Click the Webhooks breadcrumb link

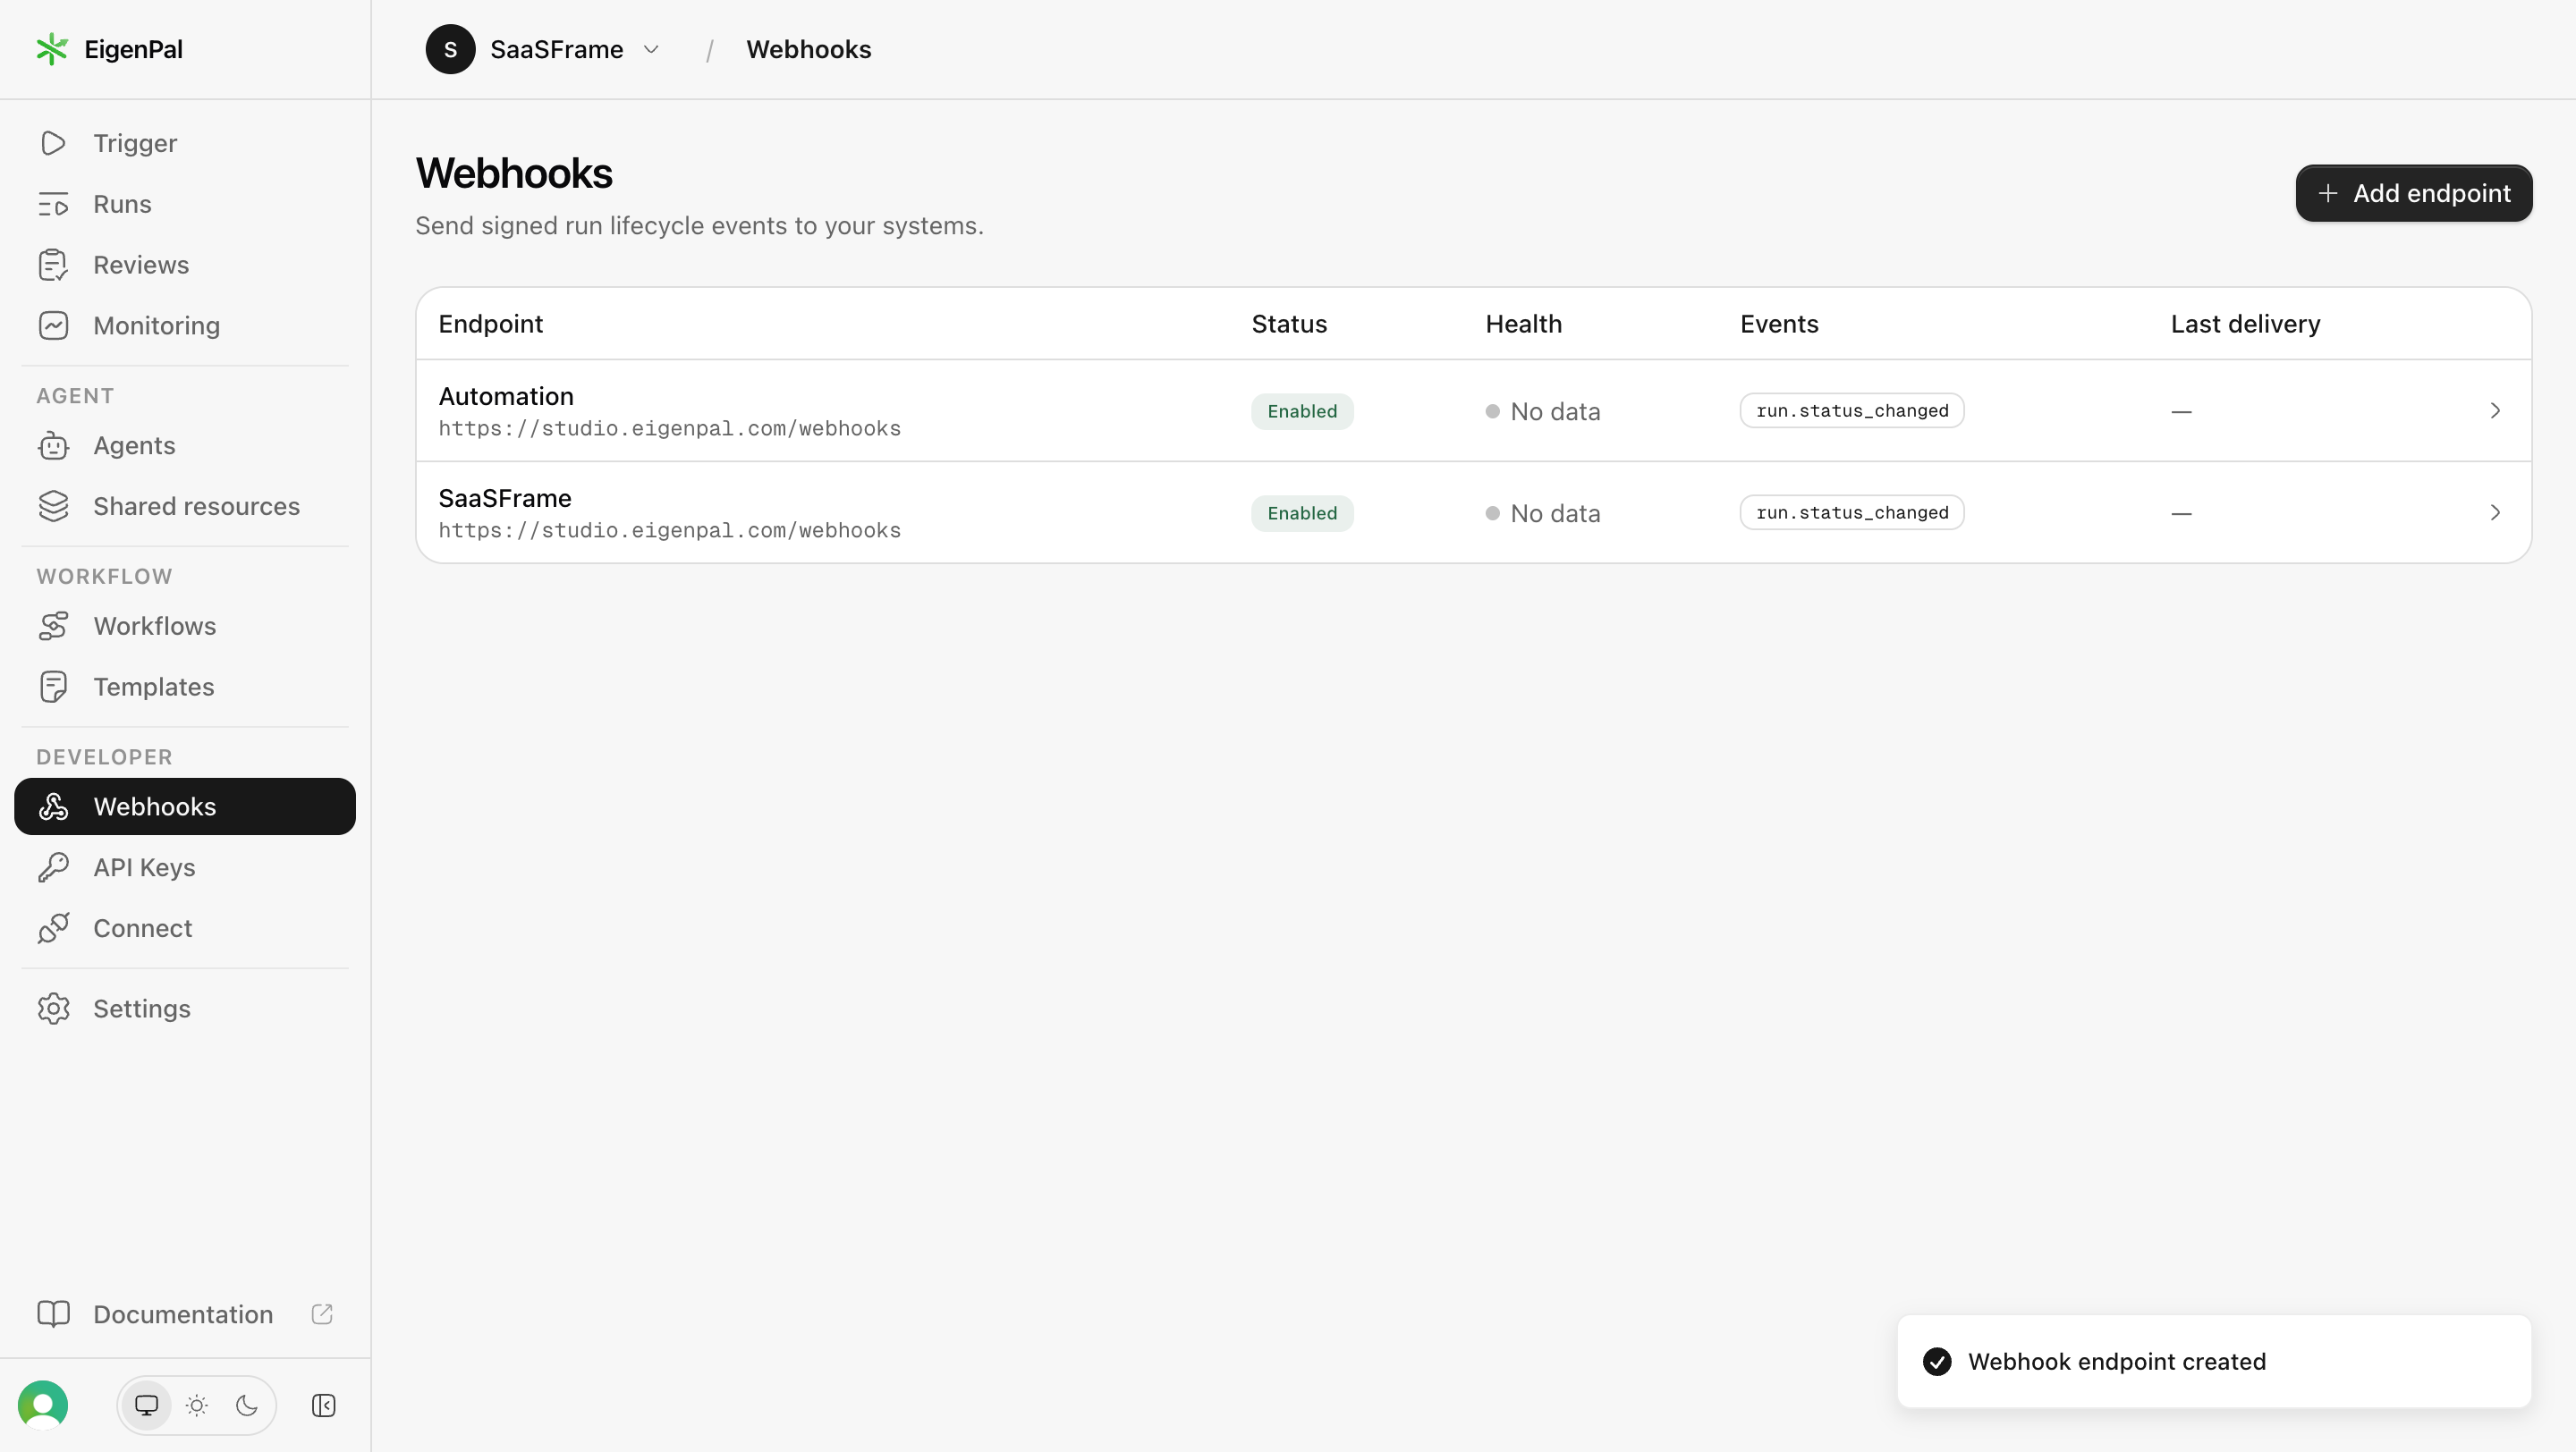(x=808, y=49)
